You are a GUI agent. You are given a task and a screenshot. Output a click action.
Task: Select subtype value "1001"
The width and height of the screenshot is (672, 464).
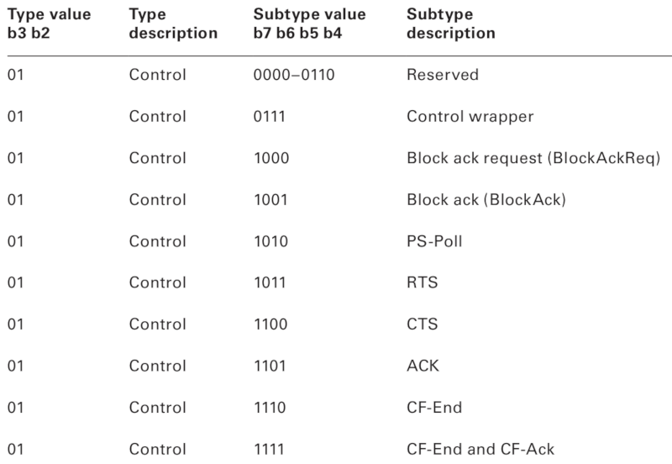coord(269,198)
